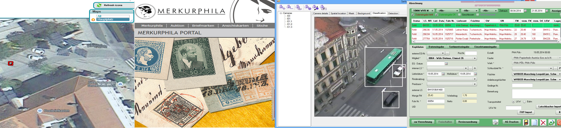Click the blank new document icon in Abrechnung
Viewport: 561px width, 128px height.
tap(534, 122)
